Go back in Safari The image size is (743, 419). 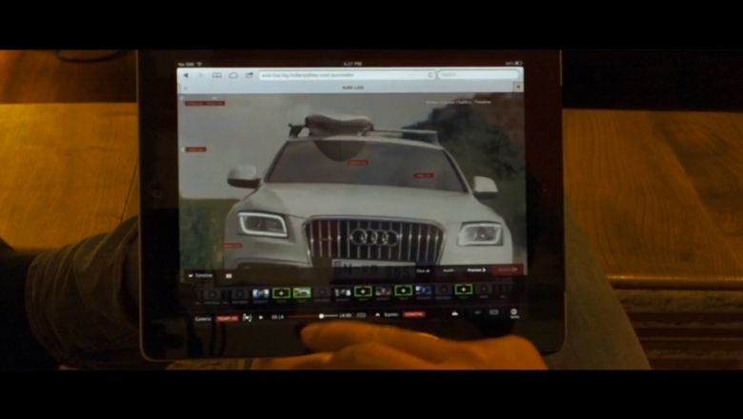pos(186,75)
